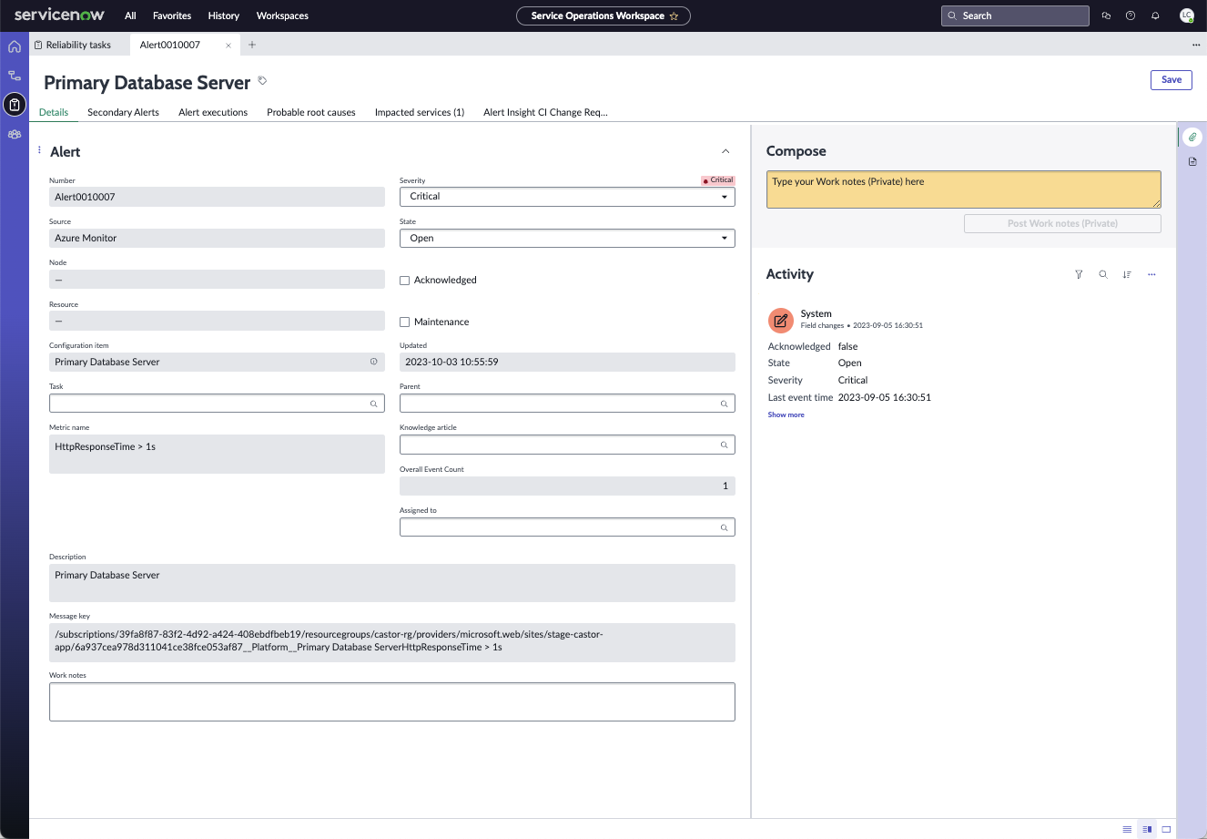
Task: Open the notifications bell icon
Action: click(x=1155, y=15)
